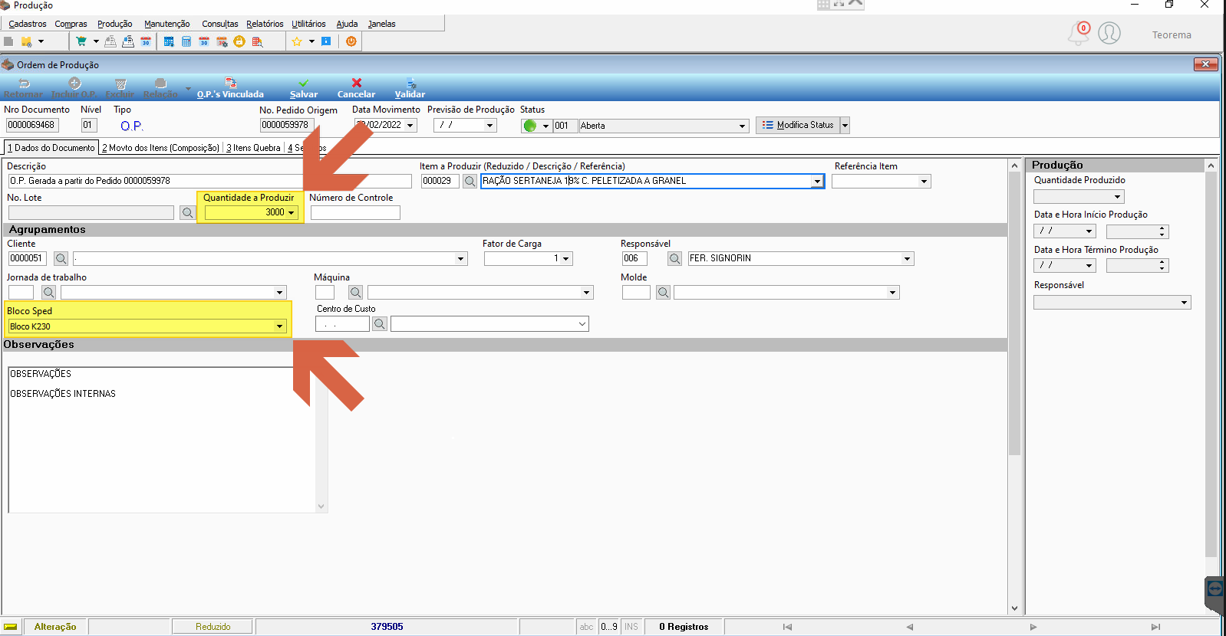The width and height of the screenshot is (1226, 636).
Task: Click the Validar document icon
Action: click(410, 88)
